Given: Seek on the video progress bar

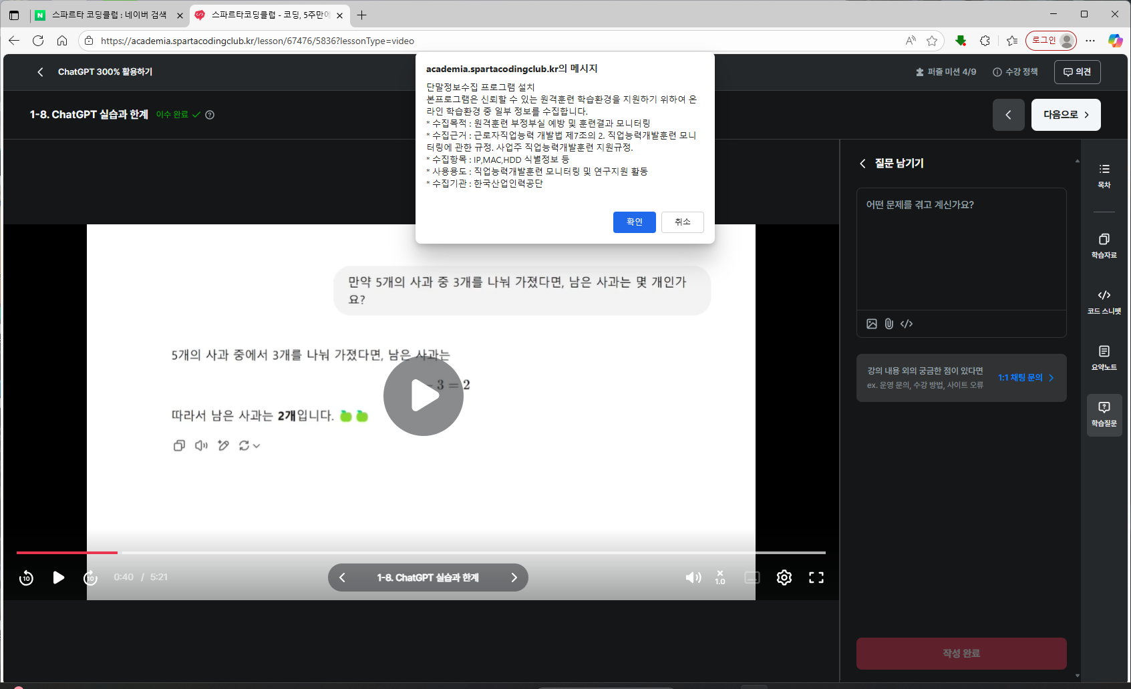Looking at the screenshot, I should (x=421, y=553).
